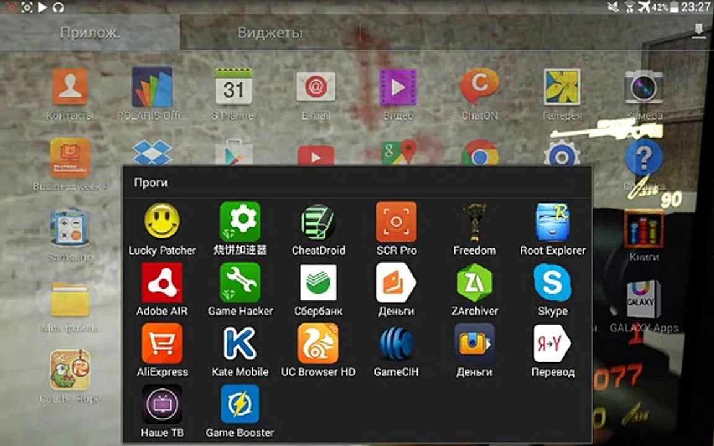714x446 pixels.
Task: Open GALAXY Apps store
Action: (643, 299)
